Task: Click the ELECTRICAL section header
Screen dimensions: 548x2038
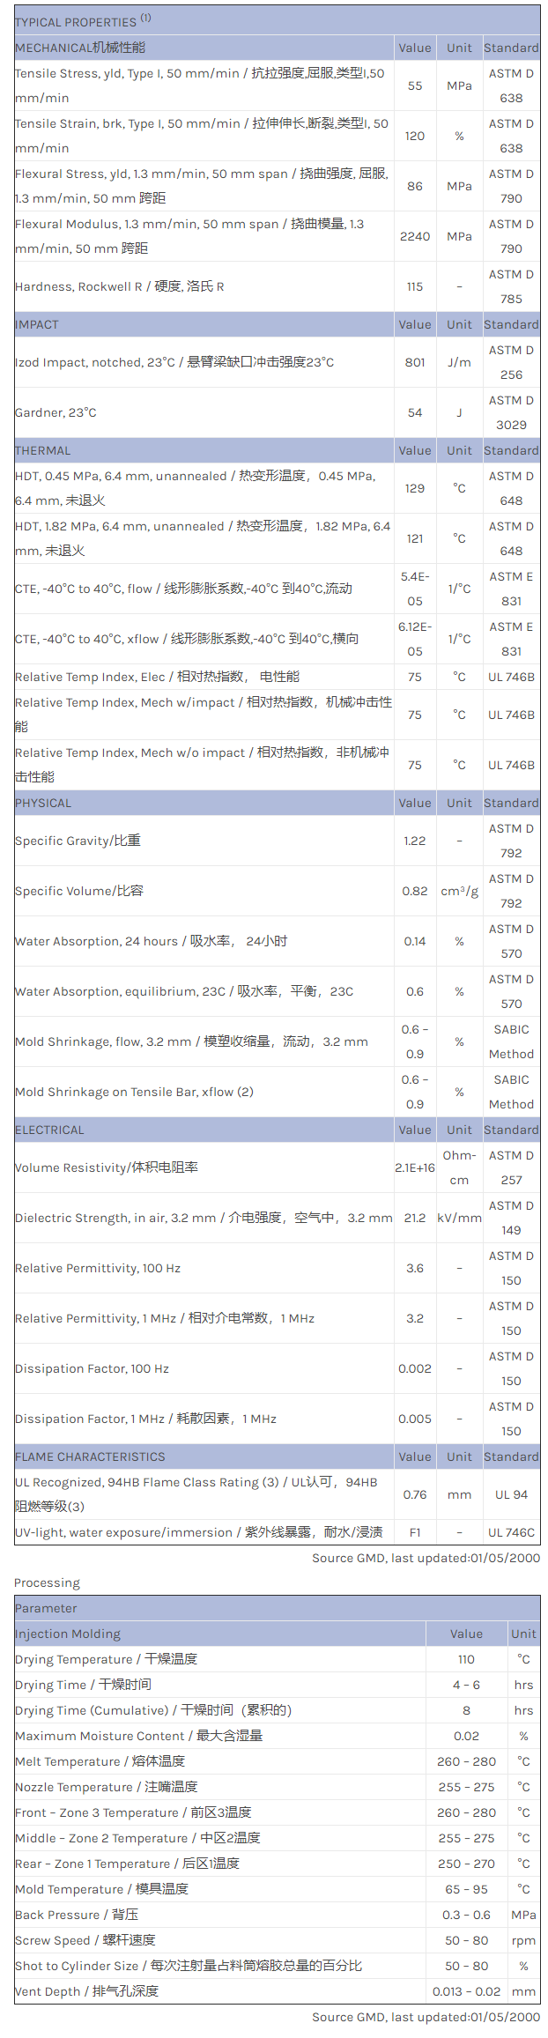Action: tap(49, 1130)
